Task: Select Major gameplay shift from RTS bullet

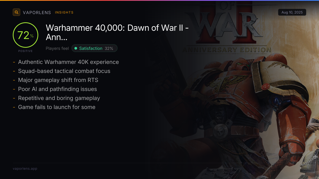Action: pos(58,80)
